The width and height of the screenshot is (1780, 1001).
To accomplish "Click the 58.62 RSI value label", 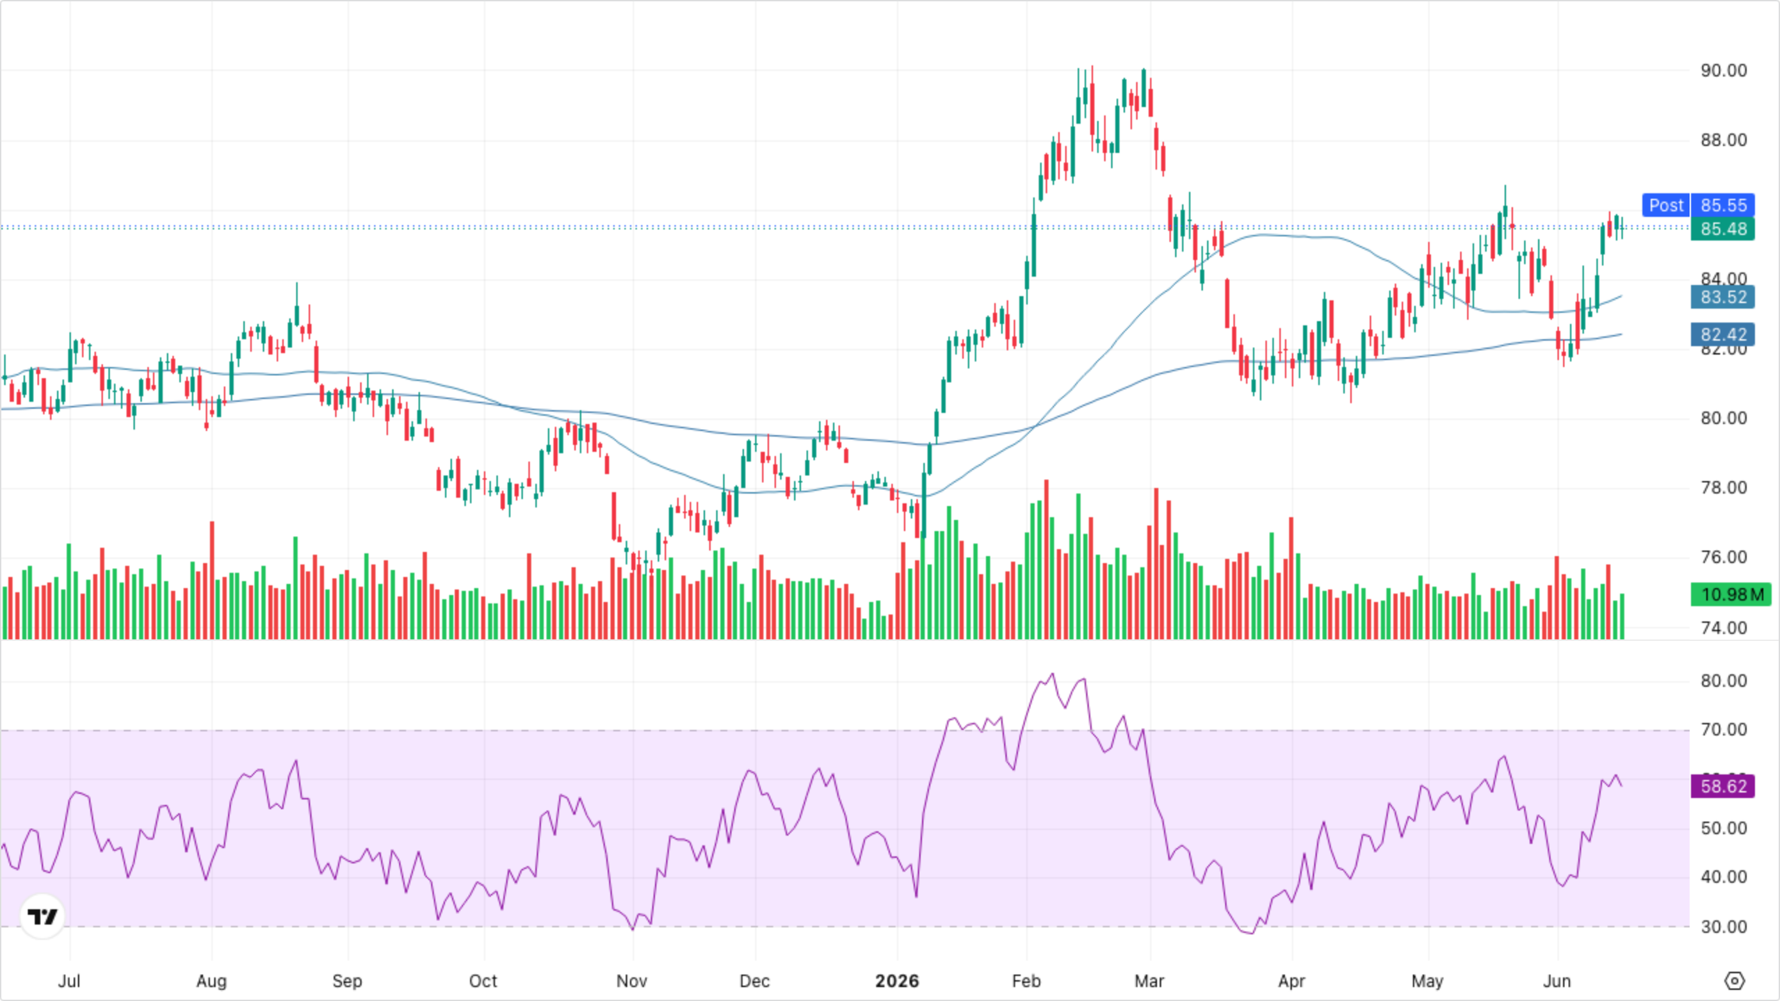I will tap(1723, 786).
